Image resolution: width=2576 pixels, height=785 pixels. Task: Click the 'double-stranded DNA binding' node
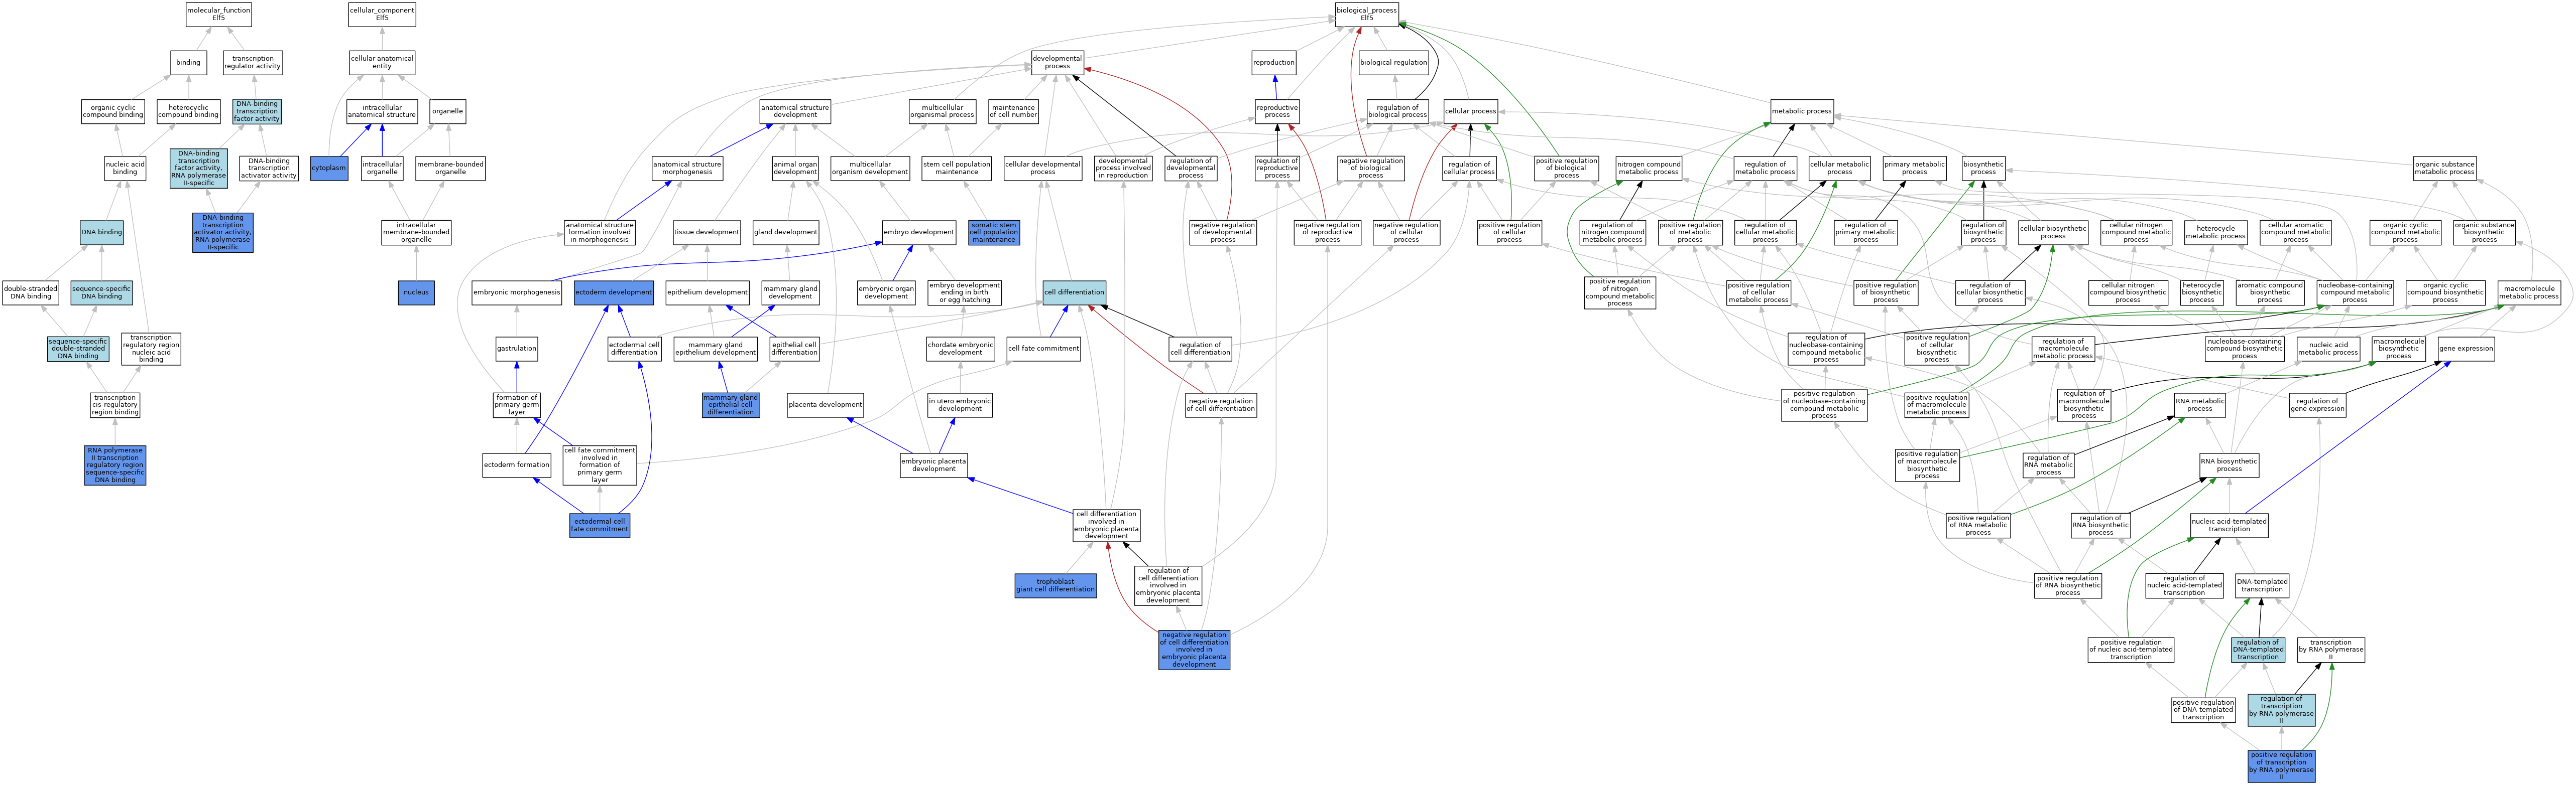click(x=31, y=292)
